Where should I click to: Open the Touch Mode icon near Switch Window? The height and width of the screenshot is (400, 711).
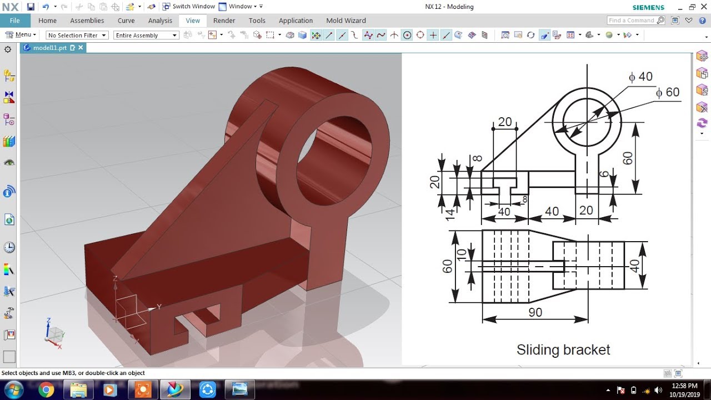[x=151, y=7]
